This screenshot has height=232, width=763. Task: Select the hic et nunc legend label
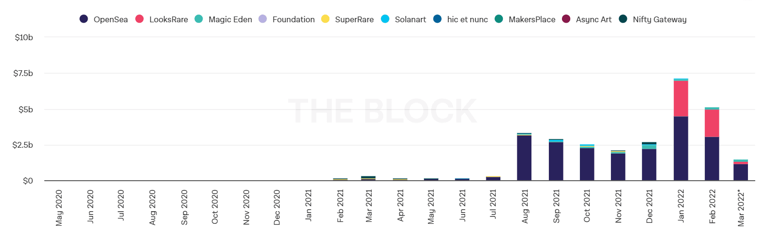point(467,19)
